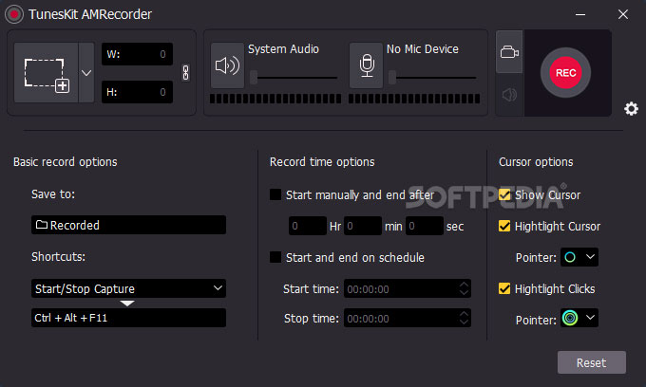Click the Save to: label
The width and height of the screenshot is (646, 387).
tap(53, 194)
